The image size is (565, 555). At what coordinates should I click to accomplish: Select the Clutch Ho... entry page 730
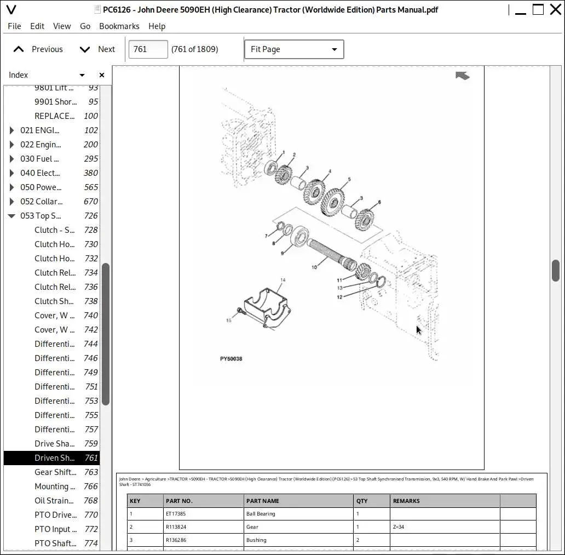click(51, 244)
